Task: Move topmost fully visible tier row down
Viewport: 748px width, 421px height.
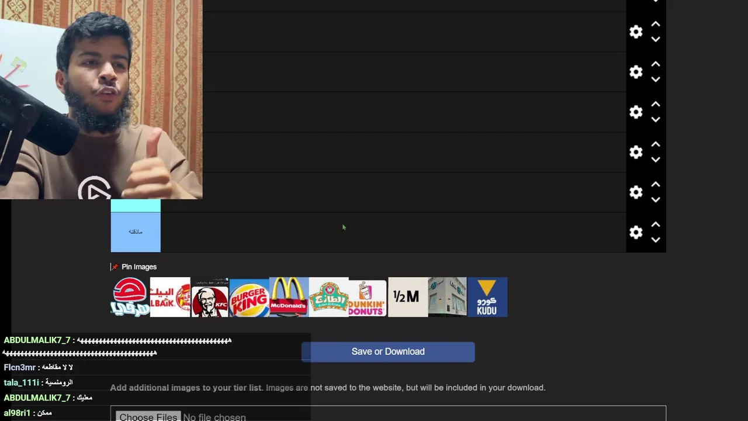Action: point(656,39)
